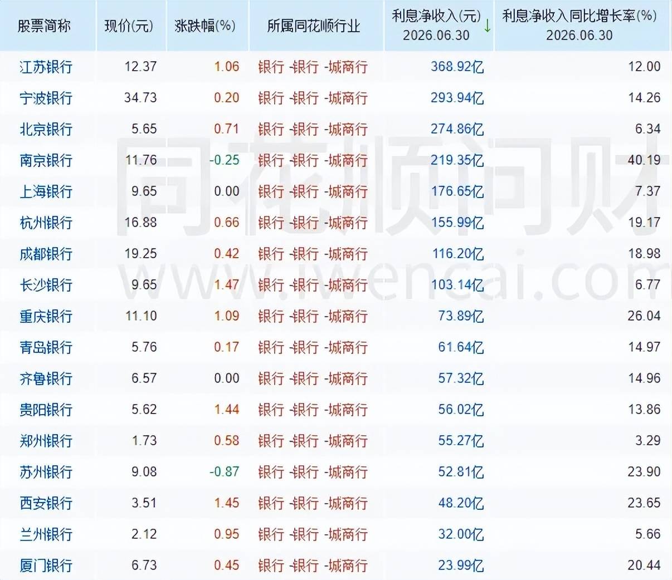The width and height of the screenshot is (672, 580).
Task: Open the 郑州银行 stock link
Action: (x=46, y=441)
